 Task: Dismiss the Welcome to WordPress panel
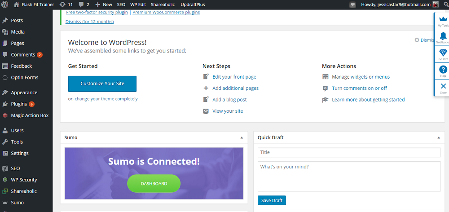pos(425,40)
